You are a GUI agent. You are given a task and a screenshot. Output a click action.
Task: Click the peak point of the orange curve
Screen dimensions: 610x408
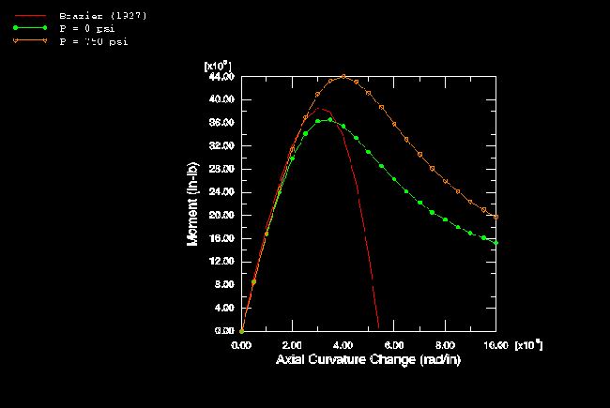[x=343, y=77]
